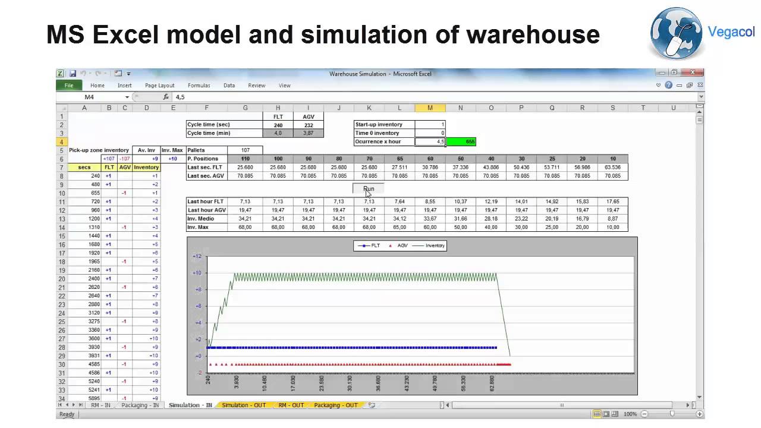Go to next sheet tab arrow
Image resolution: width=761 pixels, height=428 pixels.
[x=74, y=405]
